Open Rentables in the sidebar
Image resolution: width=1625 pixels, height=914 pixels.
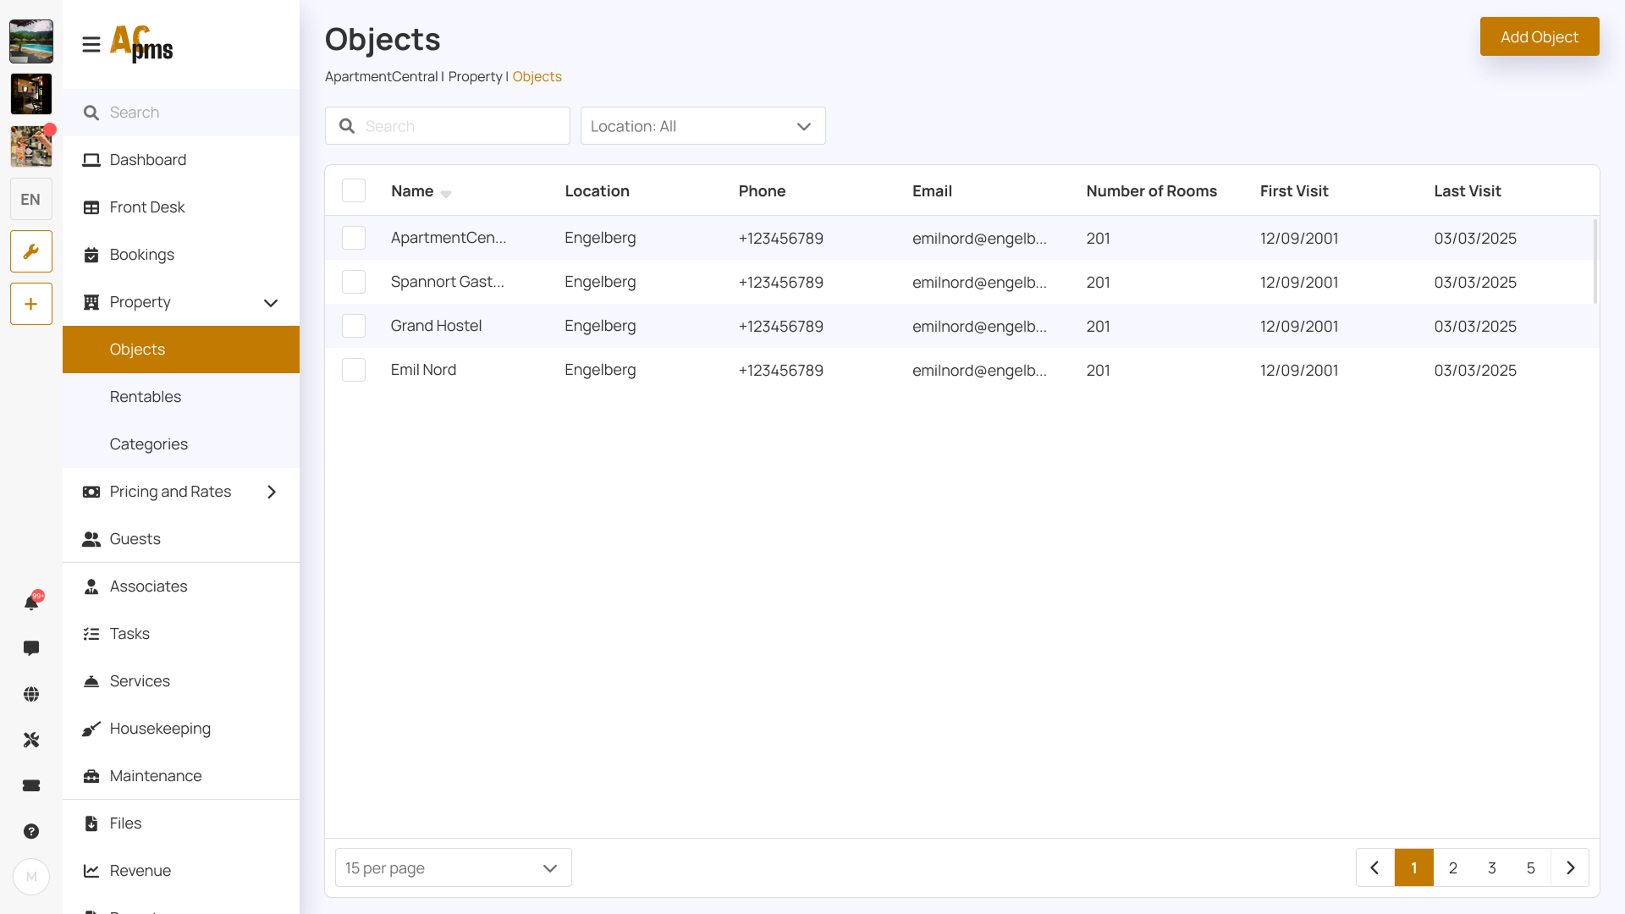tap(146, 397)
